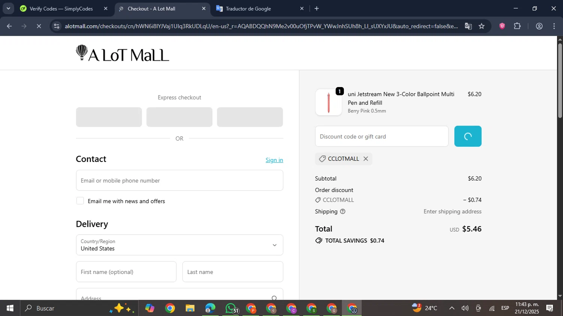The height and width of the screenshot is (316, 563).
Task: Go back to previous page
Action: click(x=9, y=26)
